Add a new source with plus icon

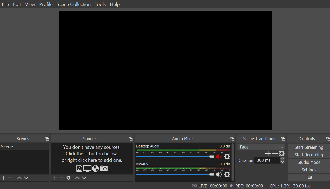pos(55,178)
